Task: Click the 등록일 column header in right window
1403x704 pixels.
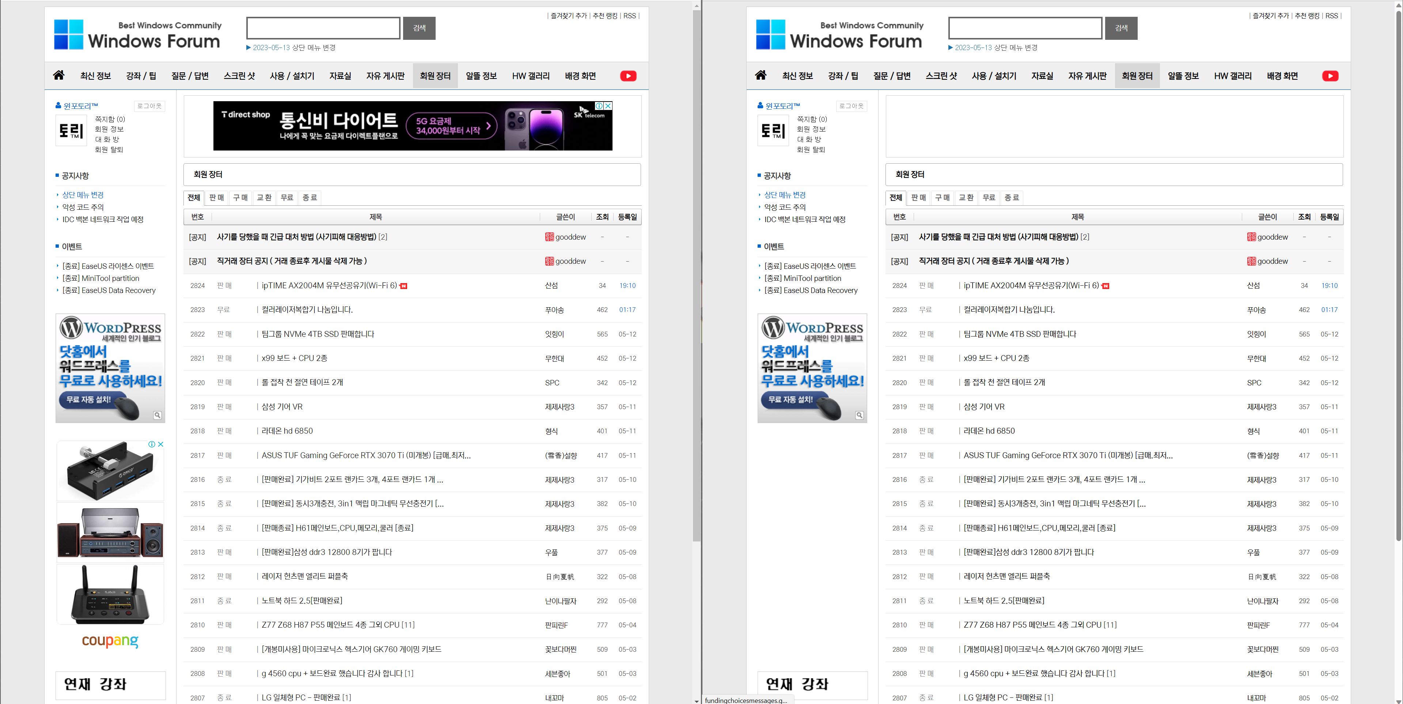Action: (1330, 217)
